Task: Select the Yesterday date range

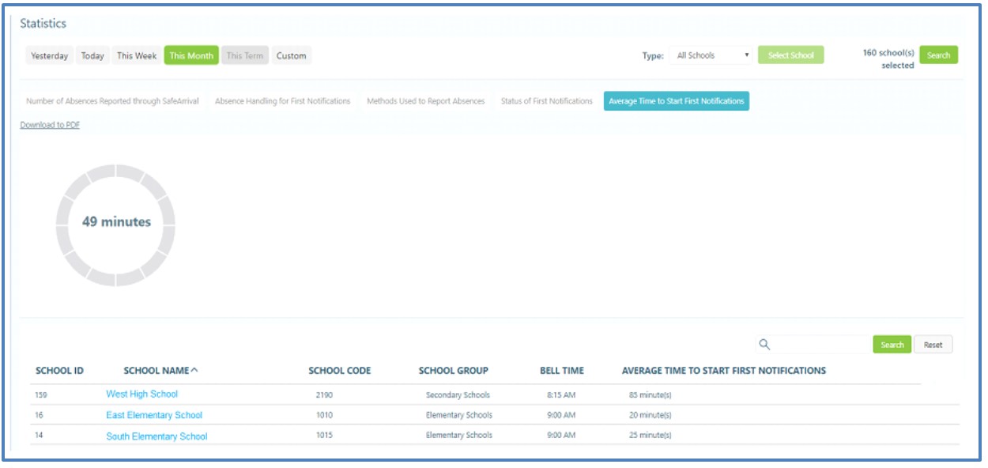Action: click(49, 56)
